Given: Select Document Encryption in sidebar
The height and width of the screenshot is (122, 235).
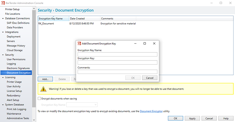Looking at the screenshot, I should tap(16, 73).
